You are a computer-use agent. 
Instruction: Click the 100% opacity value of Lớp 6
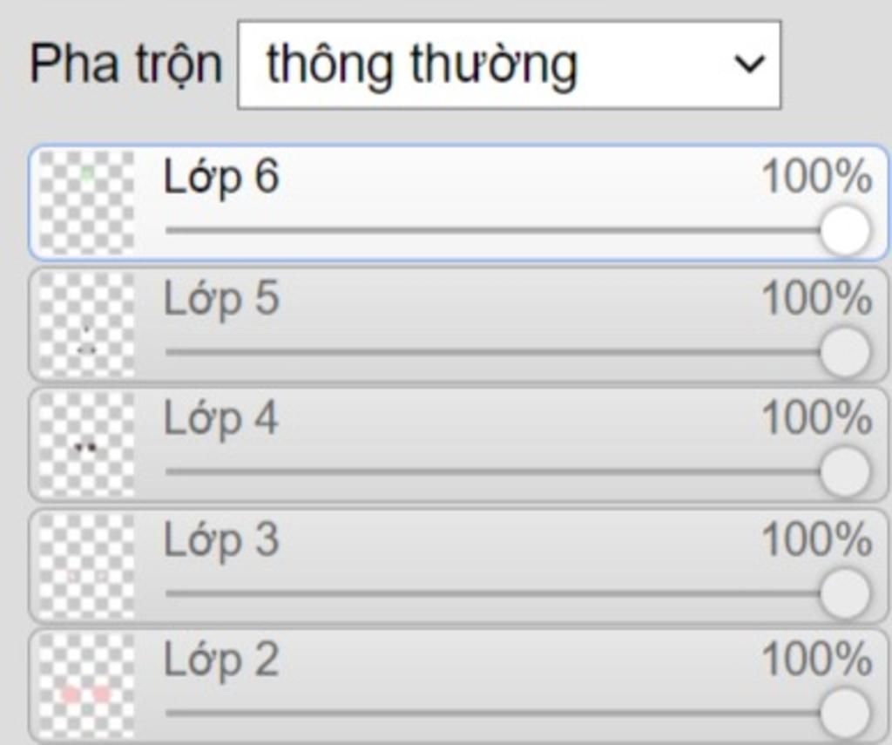pyautogui.click(x=816, y=178)
